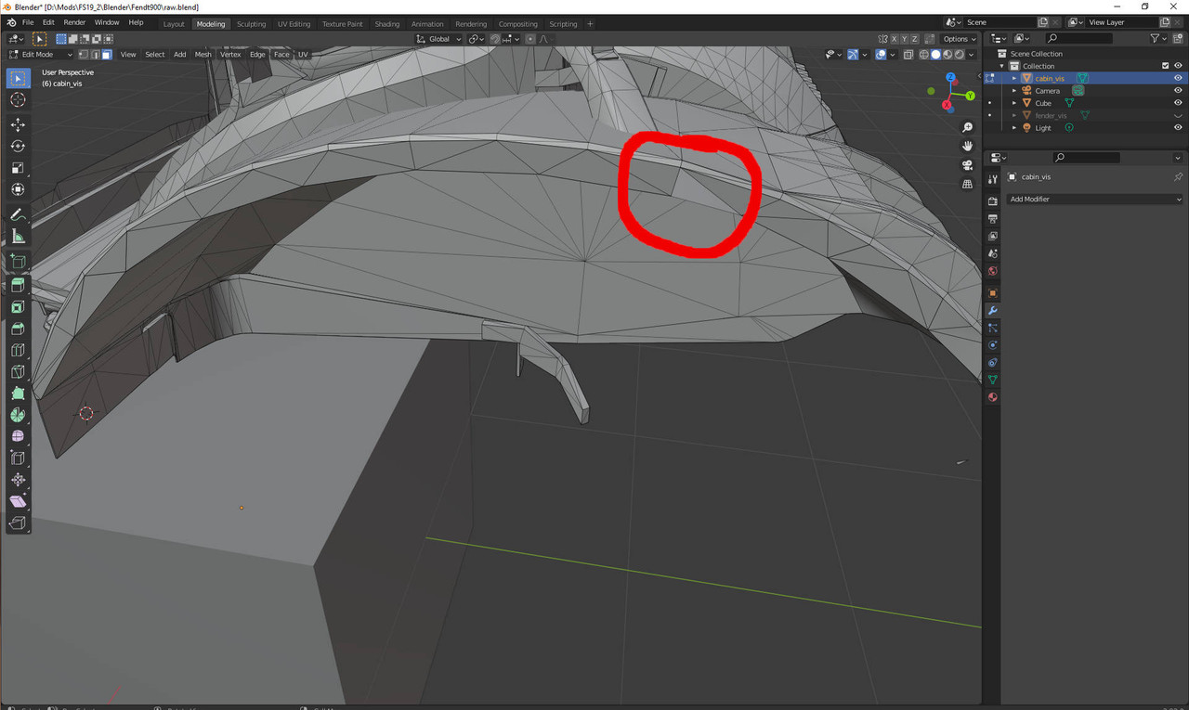The height and width of the screenshot is (710, 1189).
Task: Open Object Data Properties (green triangle icon)
Action: (x=992, y=379)
